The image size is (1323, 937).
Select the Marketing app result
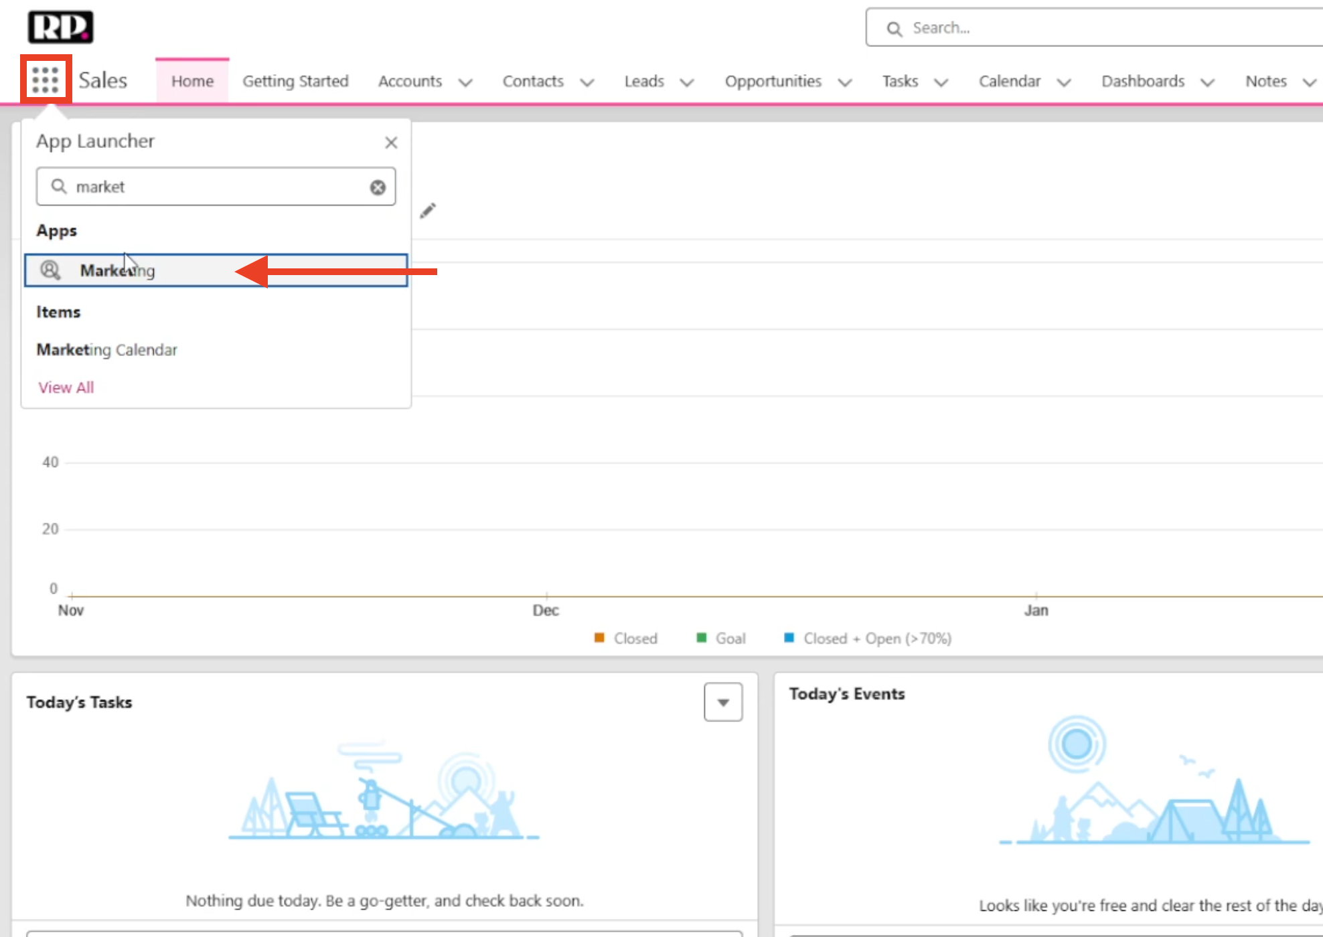coord(118,270)
